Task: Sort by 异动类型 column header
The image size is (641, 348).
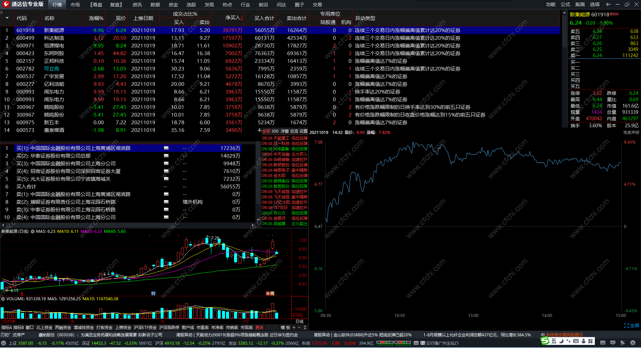Action: (365, 18)
